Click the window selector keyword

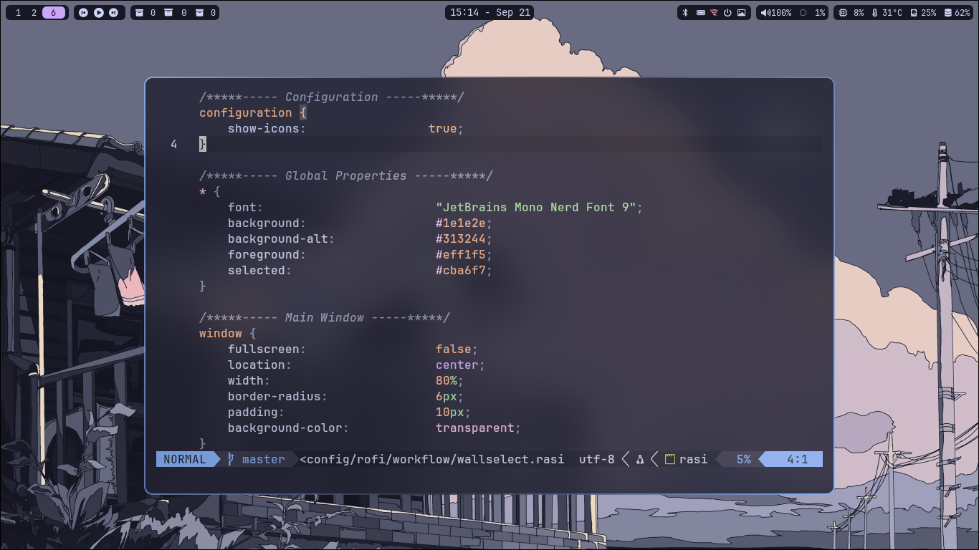coord(221,333)
